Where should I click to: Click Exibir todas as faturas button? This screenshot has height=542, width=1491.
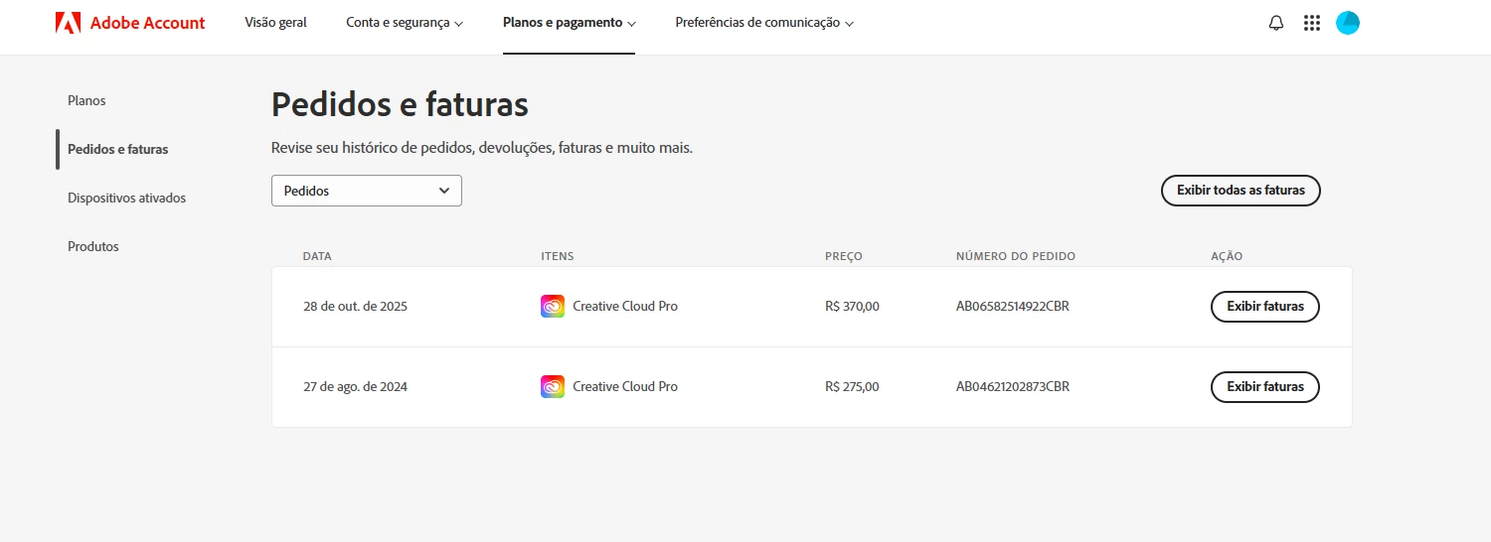pos(1241,190)
